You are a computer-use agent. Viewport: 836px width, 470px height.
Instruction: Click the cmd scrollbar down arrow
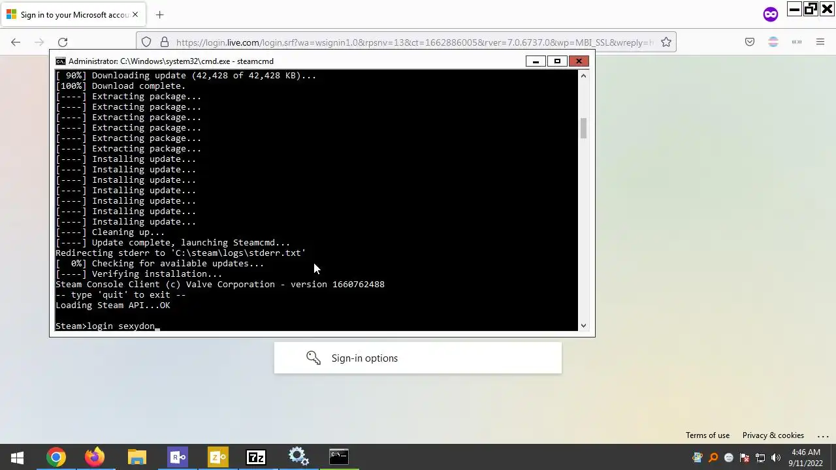pyautogui.click(x=583, y=326)
